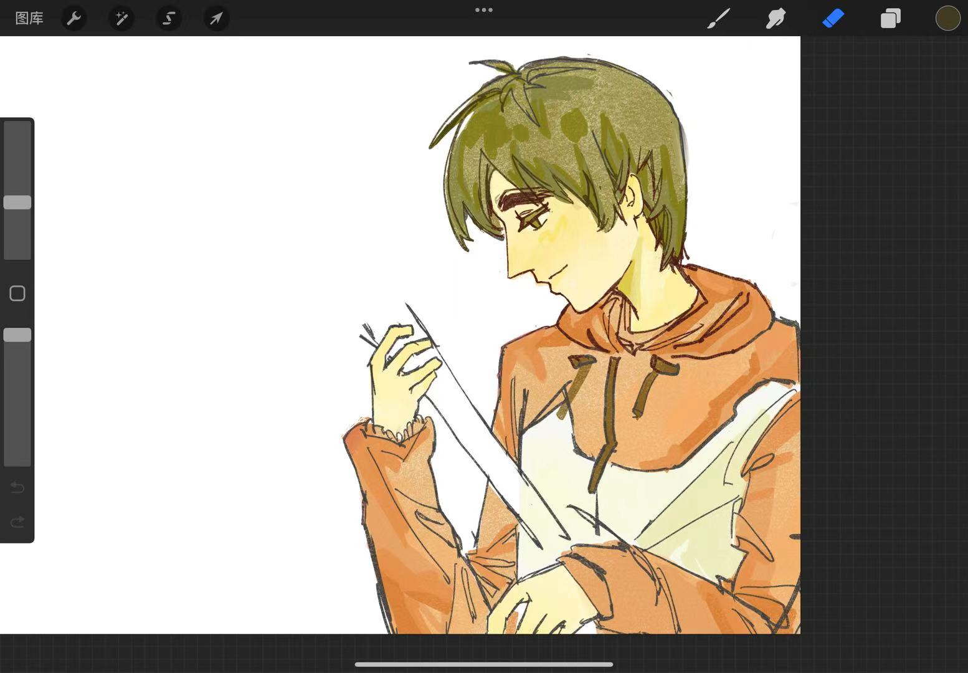Screen dimensions: 968x673
Task: Return to the 图库 gallery
Action: coord(29,19)
